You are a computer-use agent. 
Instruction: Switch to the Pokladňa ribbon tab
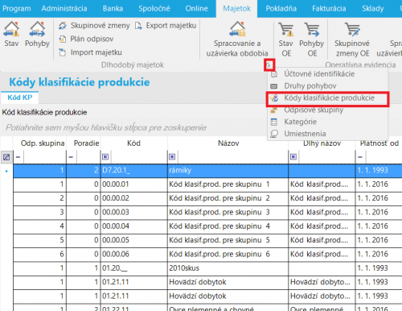click(281, 9)
